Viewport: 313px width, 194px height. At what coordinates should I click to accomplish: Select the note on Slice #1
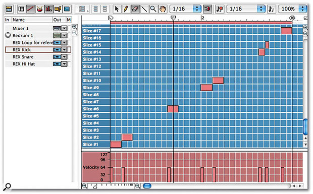(x=116, y=145)
